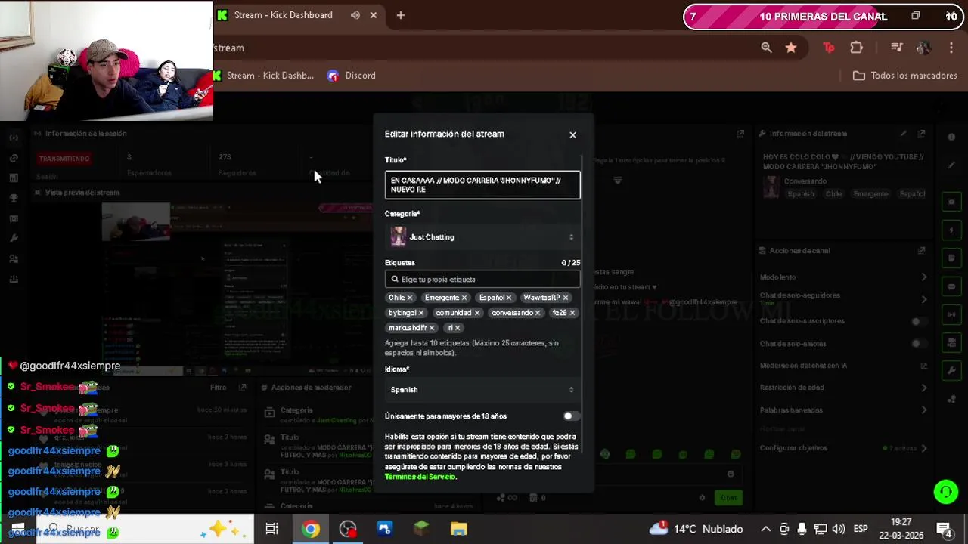Image resolution: width=968 pixels, height=544 pixels.
Task: Open the Categoría dropdown showing Just Chatting
Action: click(x=482, y=237)
